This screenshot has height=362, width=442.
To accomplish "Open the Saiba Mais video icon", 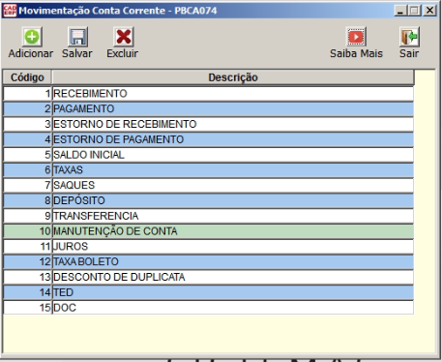I will (356, 37).
